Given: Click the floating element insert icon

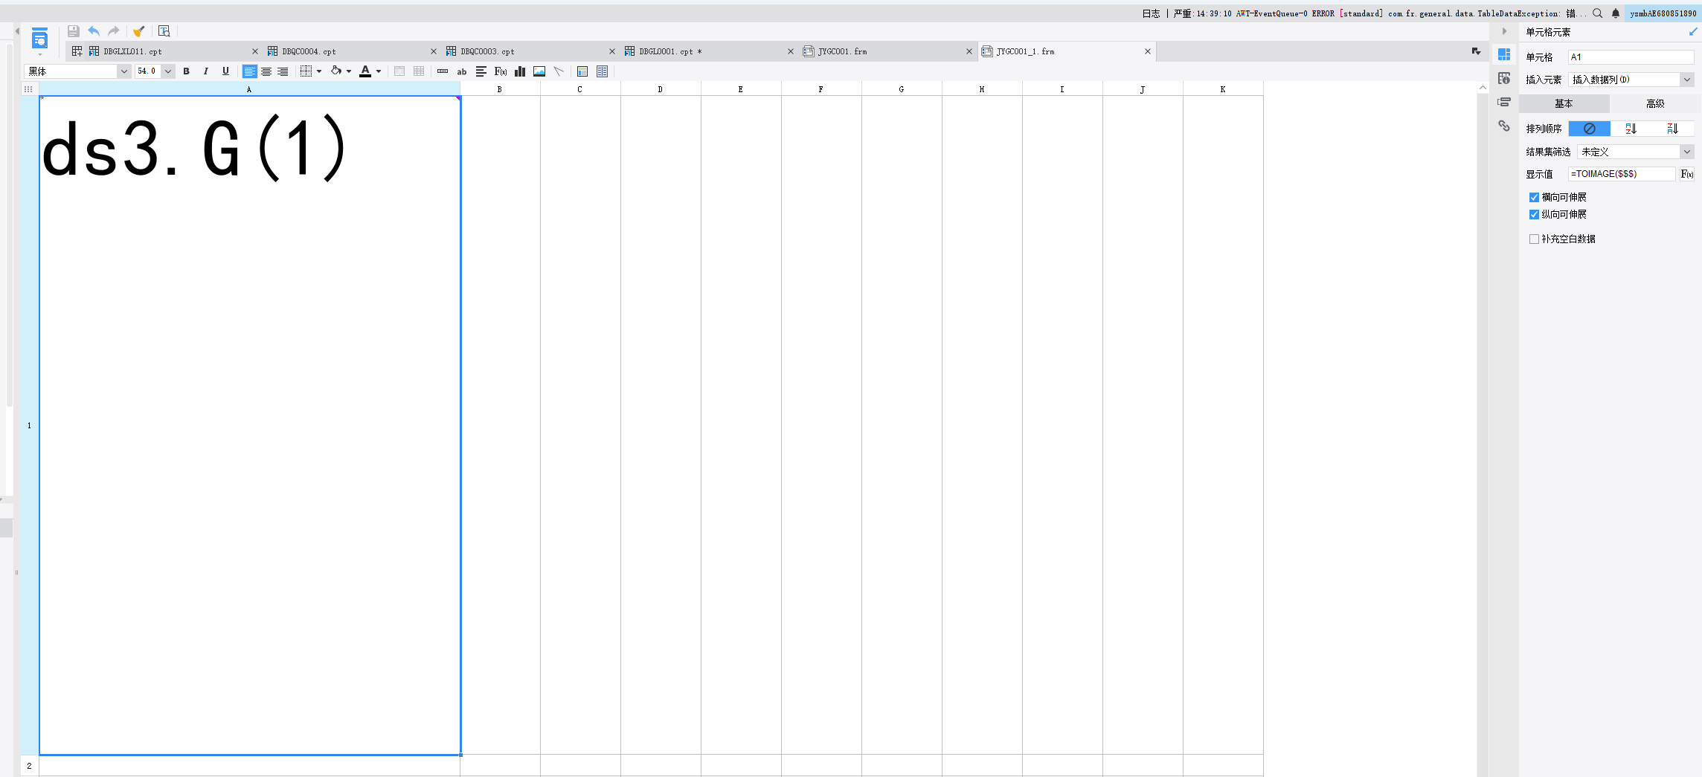Looking at the screenshot, I should [603, 71].
